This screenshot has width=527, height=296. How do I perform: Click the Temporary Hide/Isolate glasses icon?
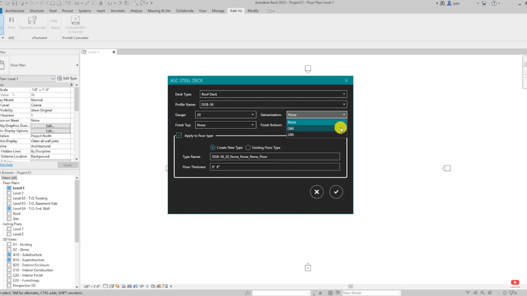(x=142, y=285)
